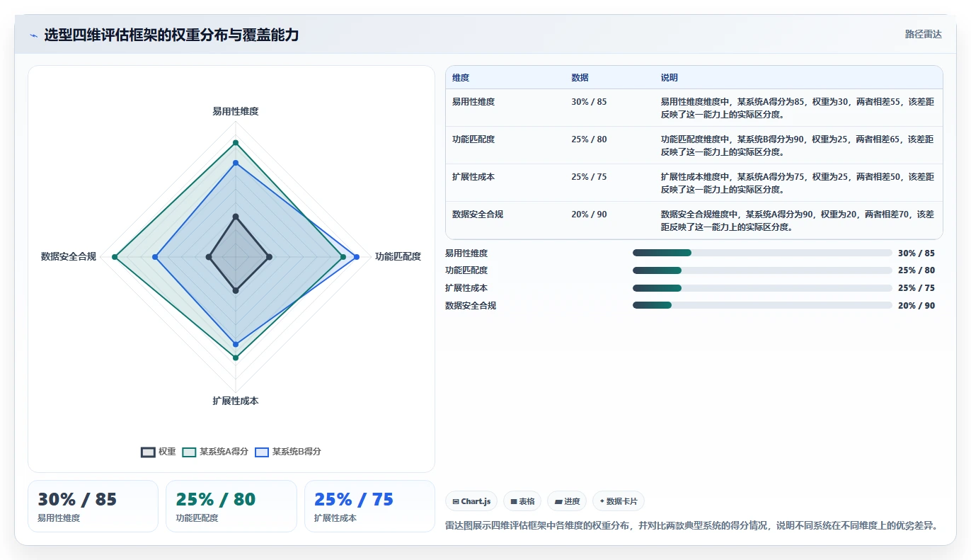The image size is (971, 560).
Task: Click the 扩展性成本 progress bar
Action: [x=762, y=288]
